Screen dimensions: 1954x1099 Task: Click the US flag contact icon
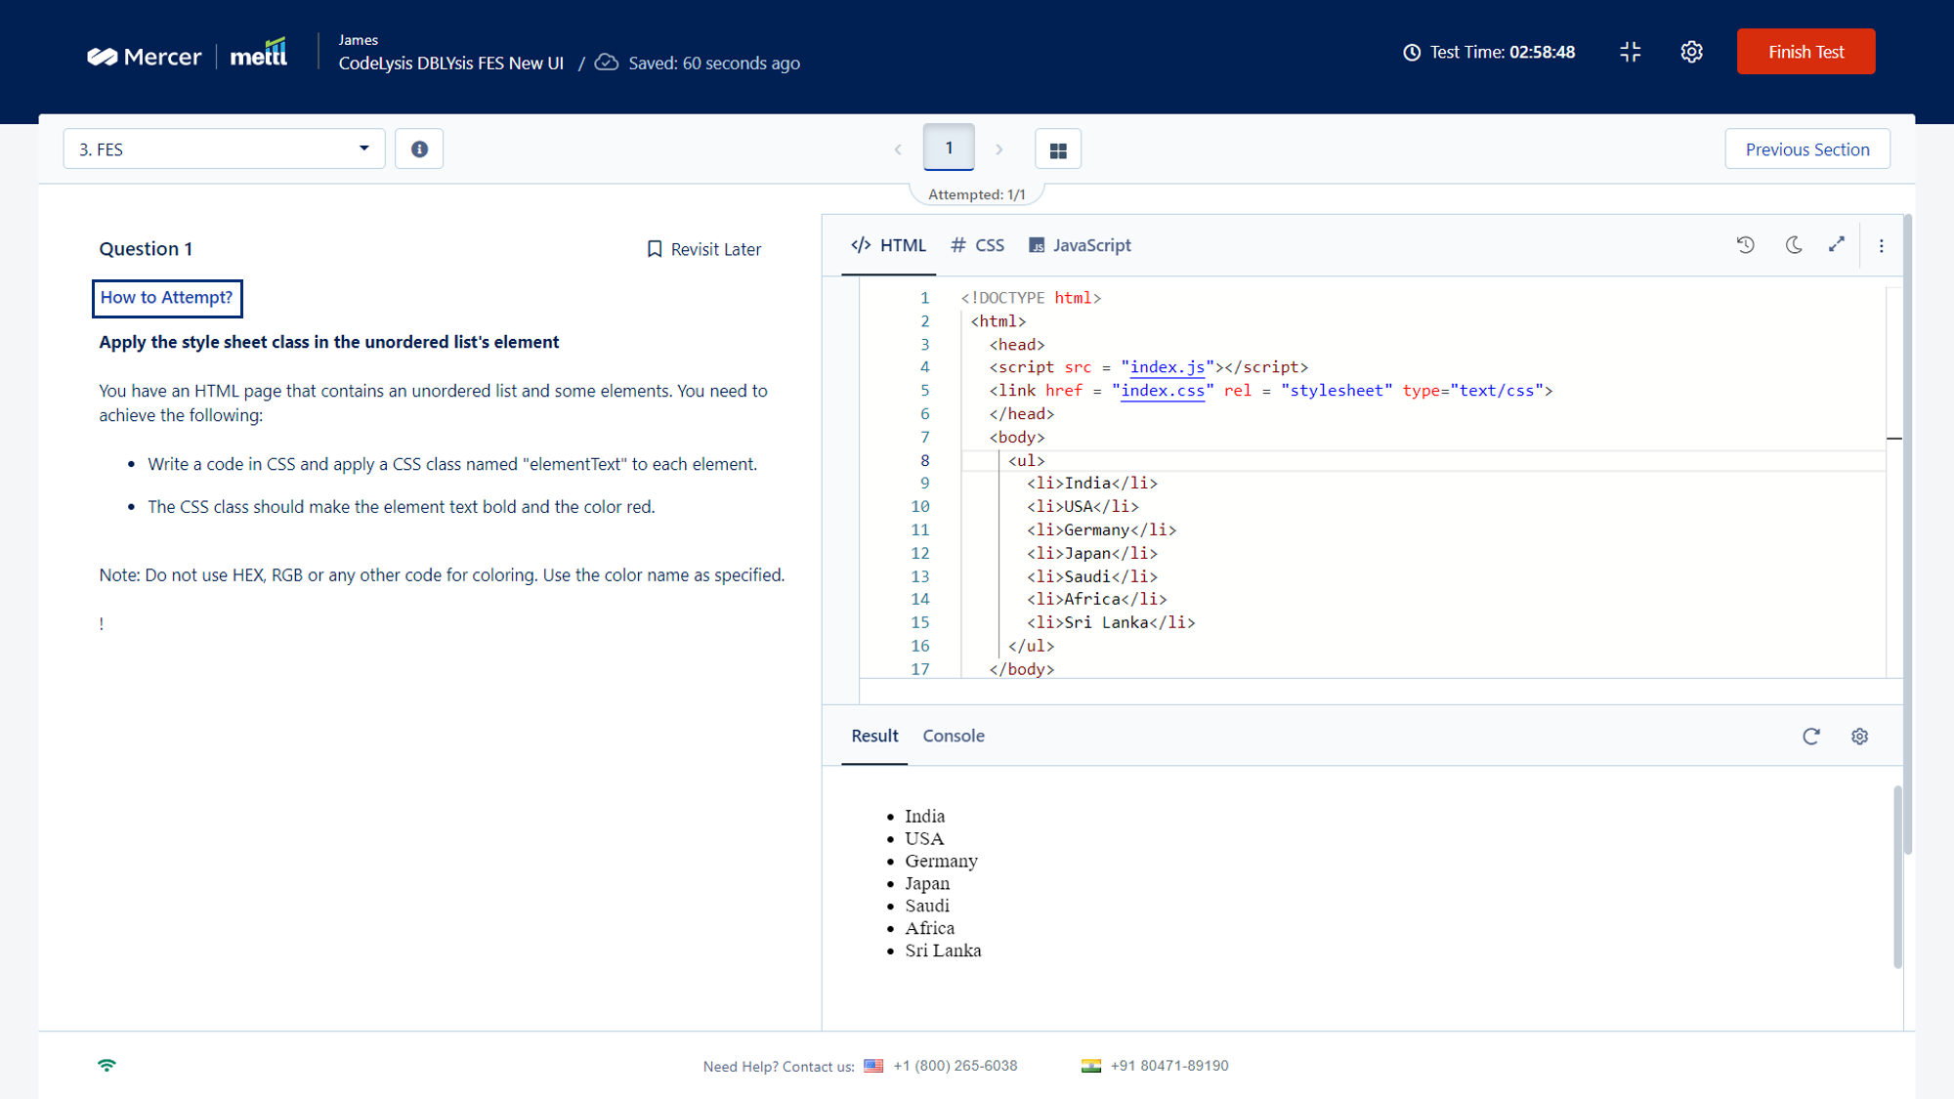coord(873,1066)
